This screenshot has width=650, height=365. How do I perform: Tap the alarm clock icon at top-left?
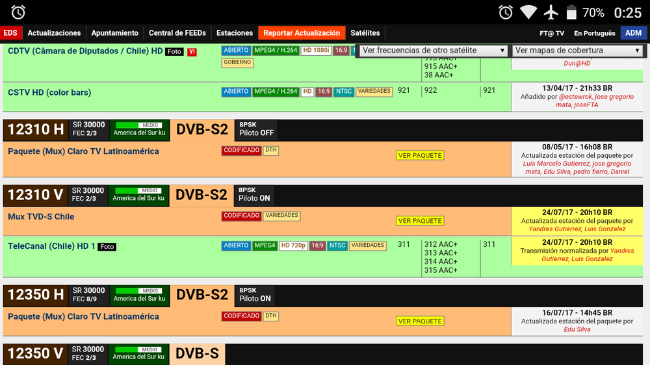(18, 12)
